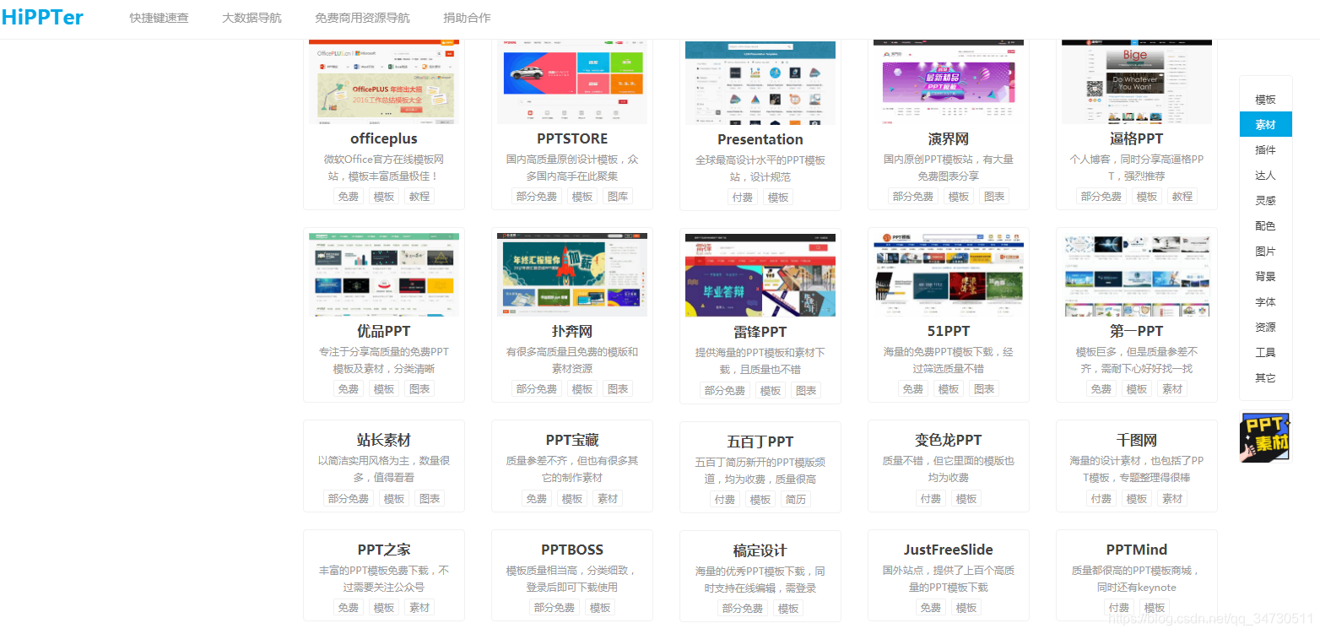Open 优品PPT site thumbnail

coord(384,274)
